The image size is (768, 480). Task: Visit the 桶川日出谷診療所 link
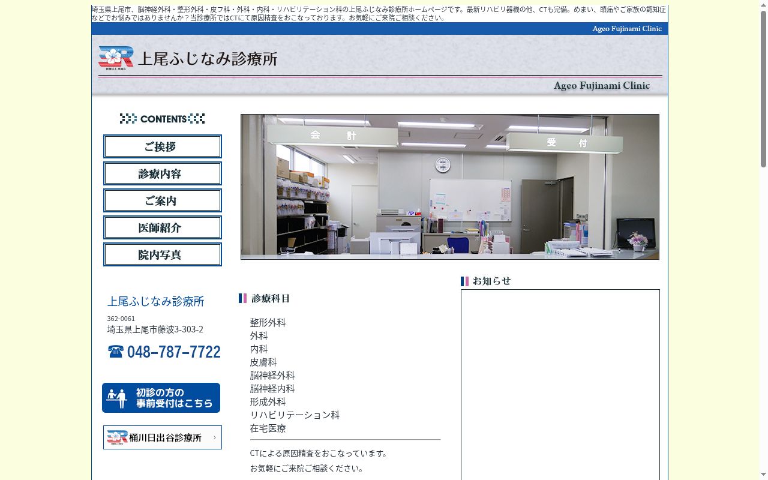click(x=163, y=437)
